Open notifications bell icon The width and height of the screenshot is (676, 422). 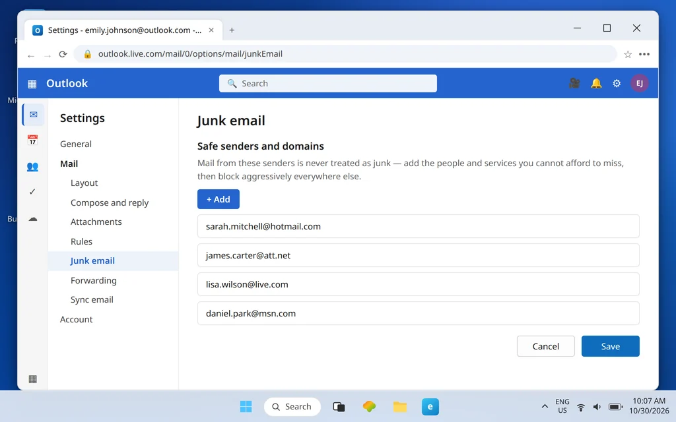tap(596, 83)
